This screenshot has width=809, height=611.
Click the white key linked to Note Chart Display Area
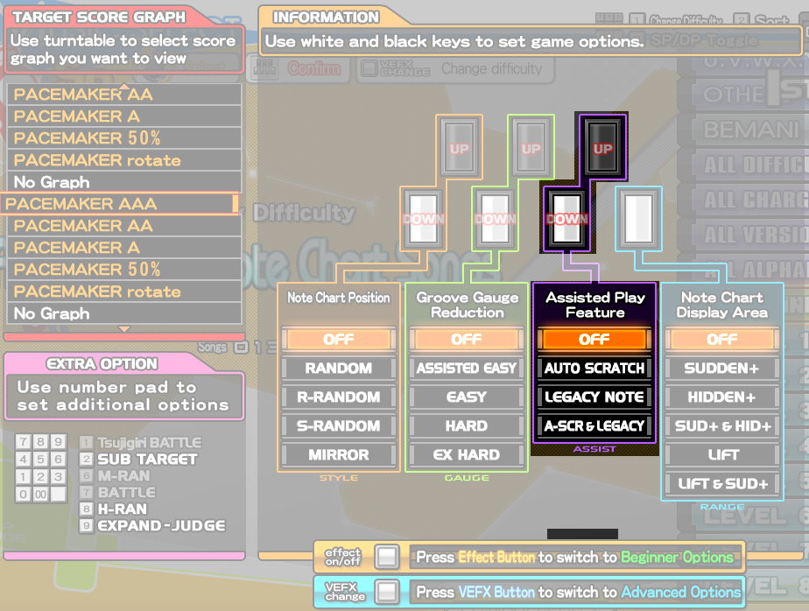[639, 218]
